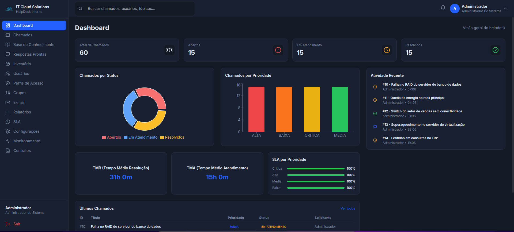The image size is (514, 232).
Task: Open the SLA menu item
Action: pyautogui.click(x=34, y=122)
